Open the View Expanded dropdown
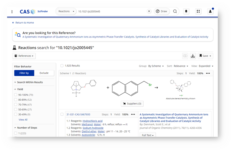 pyautogui.click(x=206, y=66)
